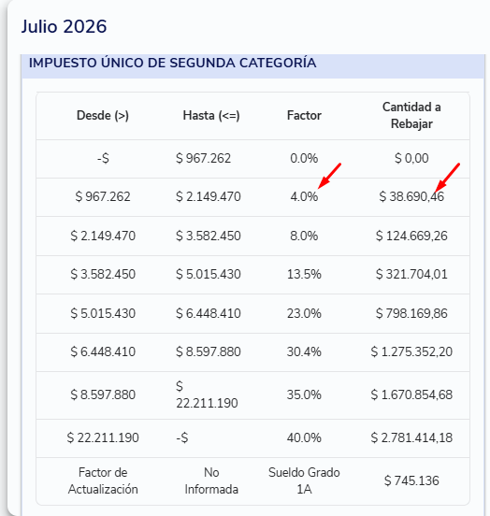
Task: Select the 8.0% factor cell
Action: coord(304,236)
